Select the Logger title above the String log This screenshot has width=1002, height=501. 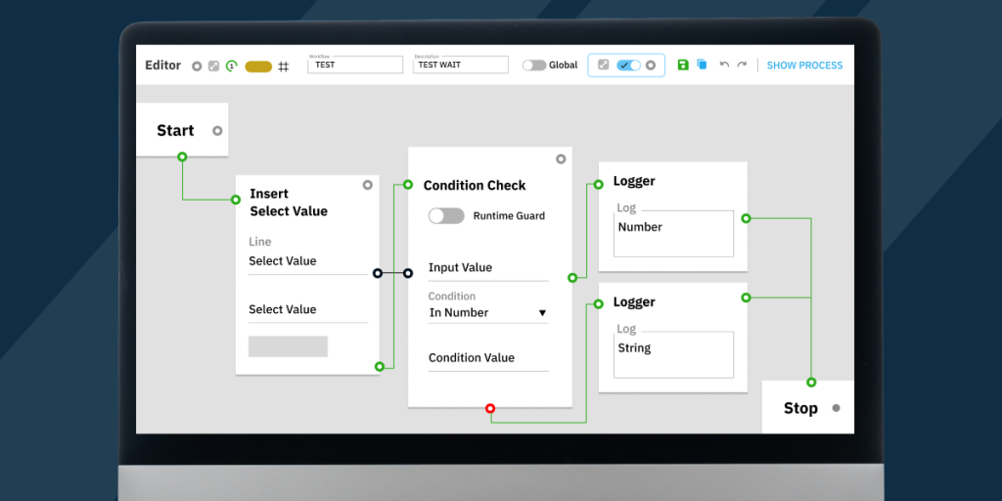(x=634, y=301)
